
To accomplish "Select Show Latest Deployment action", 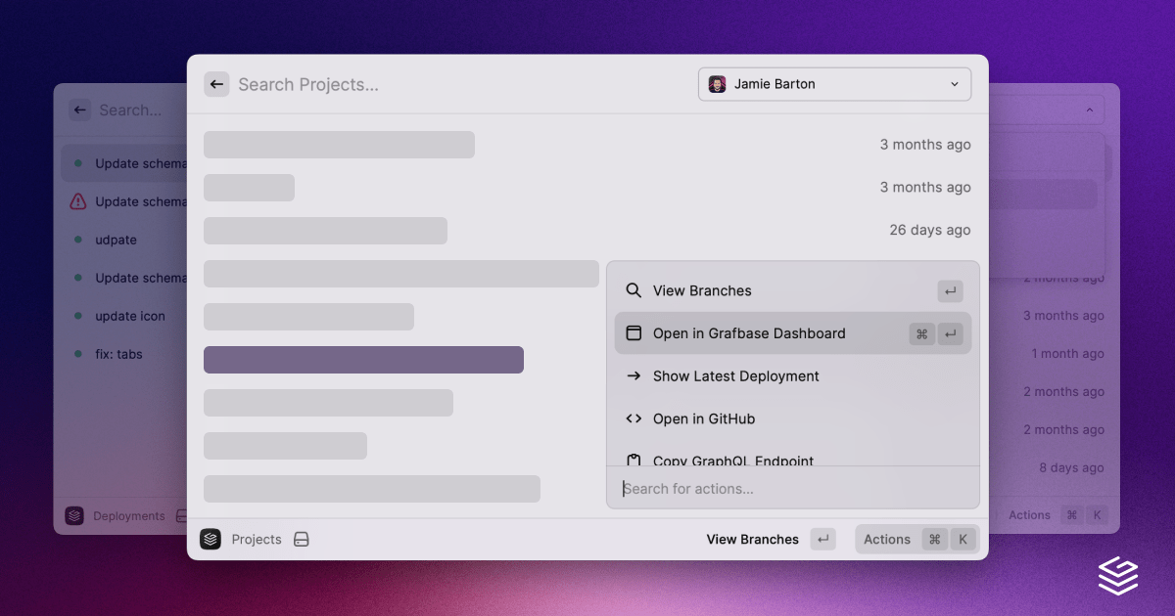I will [x=793, y=376].
